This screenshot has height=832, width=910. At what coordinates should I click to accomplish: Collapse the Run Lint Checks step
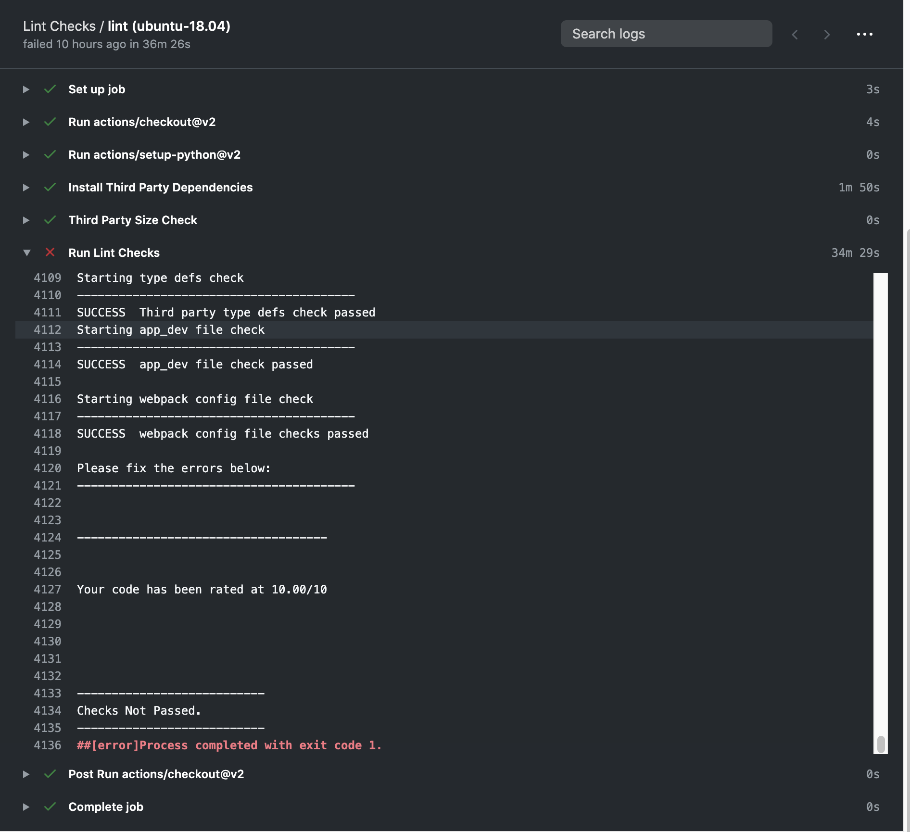click(27, 253)
